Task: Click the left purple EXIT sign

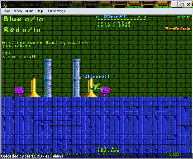Action: [19, 92]
